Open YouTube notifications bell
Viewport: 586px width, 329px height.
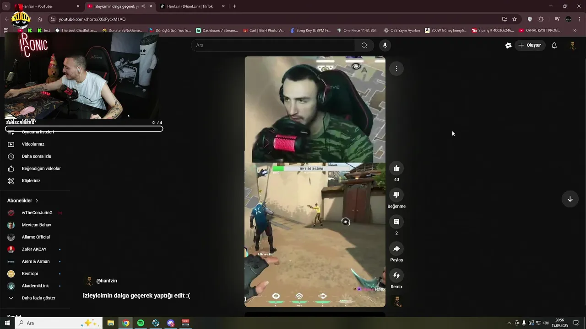[x=554, y=45]
